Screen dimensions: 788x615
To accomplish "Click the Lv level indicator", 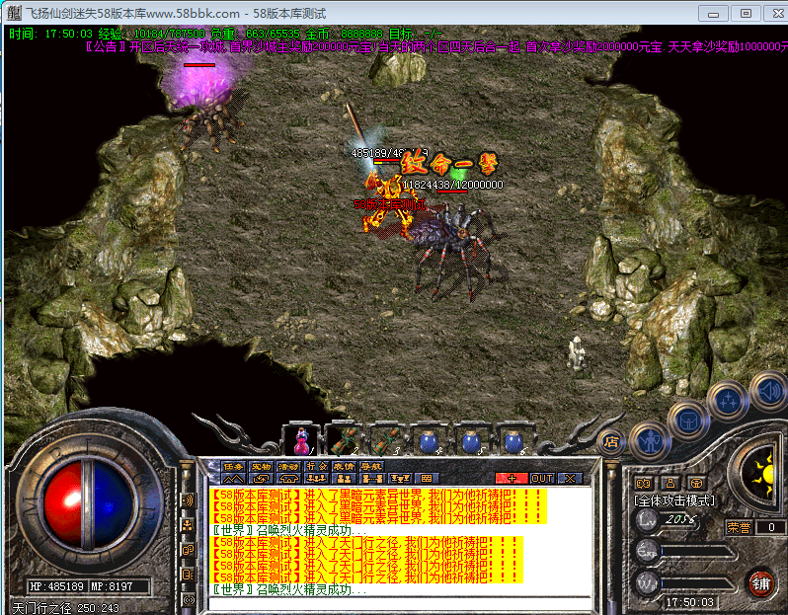I will click(x=648, y=520).
